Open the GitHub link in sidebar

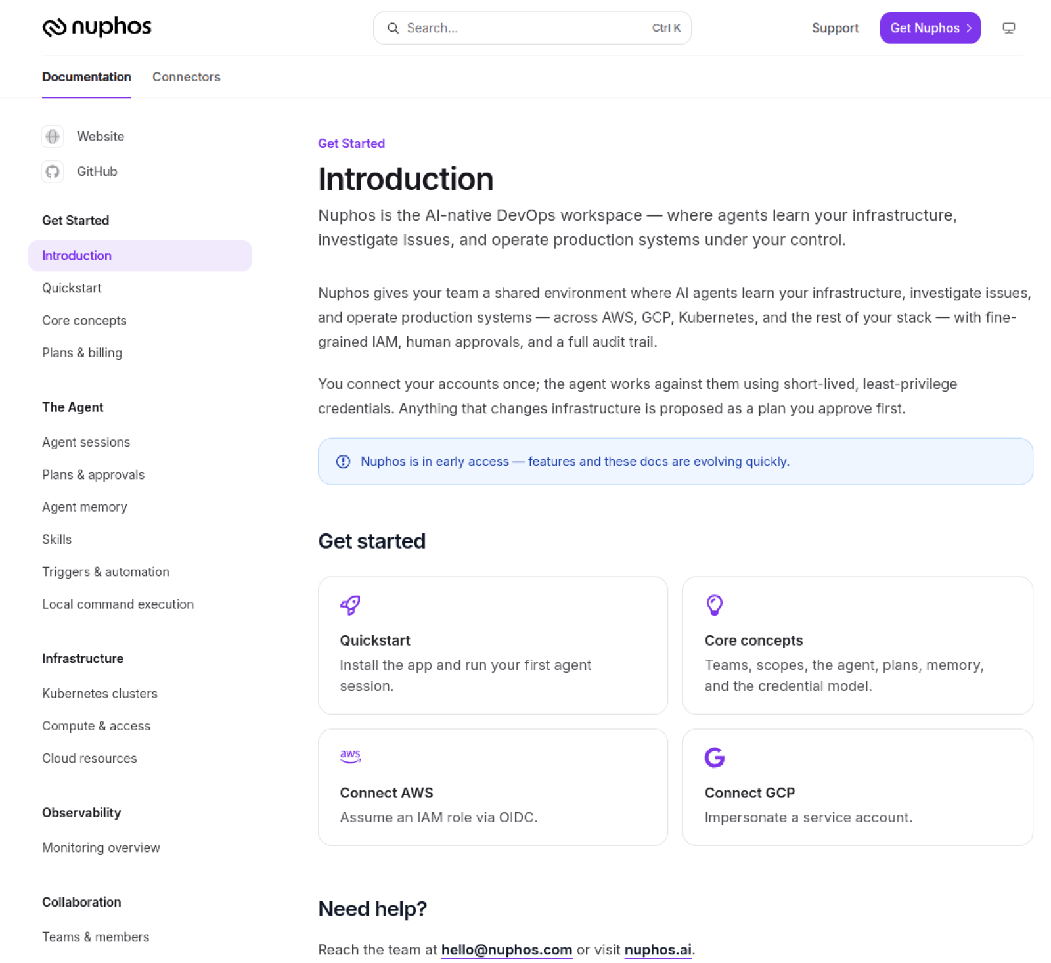pyautogui.click(x=97, y=171)
